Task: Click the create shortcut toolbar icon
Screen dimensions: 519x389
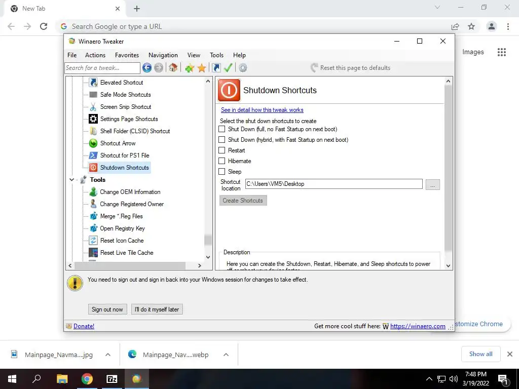Action: (216, 68)
